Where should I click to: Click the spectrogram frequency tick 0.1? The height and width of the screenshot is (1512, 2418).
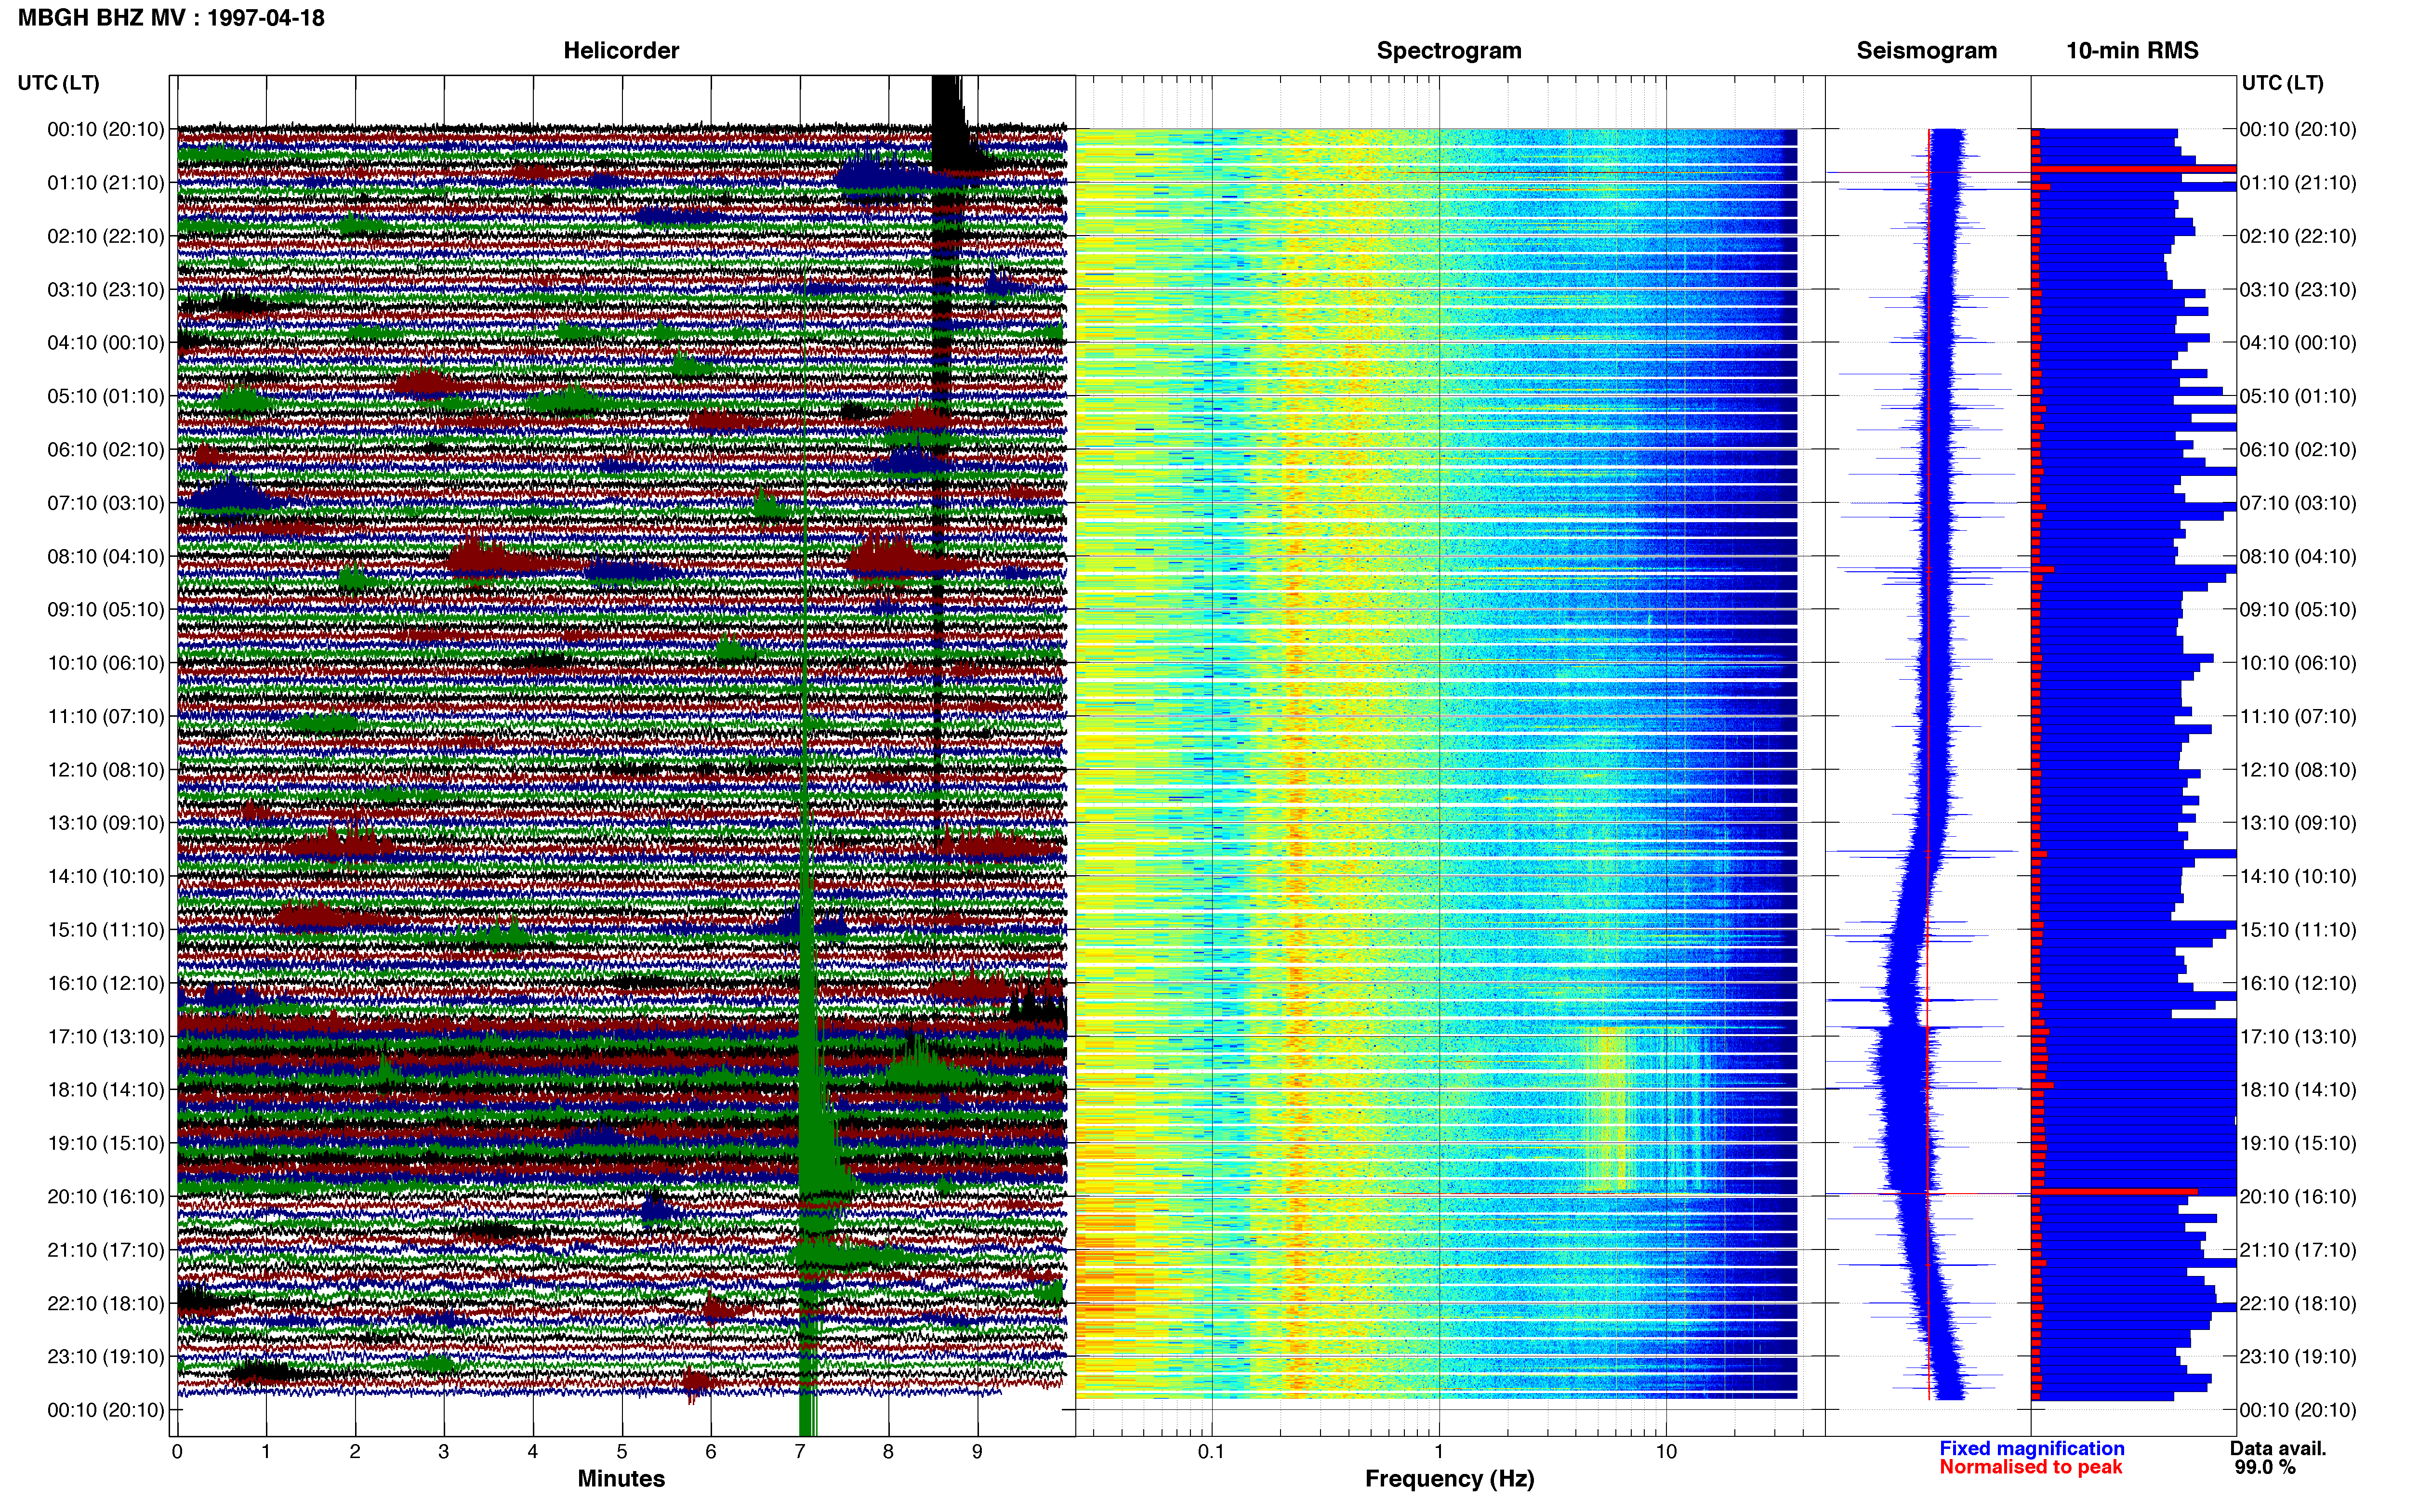point(1212,1452)
